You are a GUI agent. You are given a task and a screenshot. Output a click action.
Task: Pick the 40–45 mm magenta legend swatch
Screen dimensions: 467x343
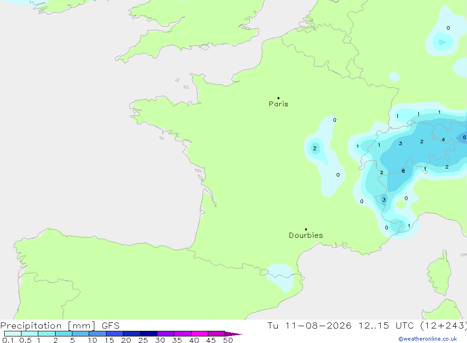coord(199,334)
